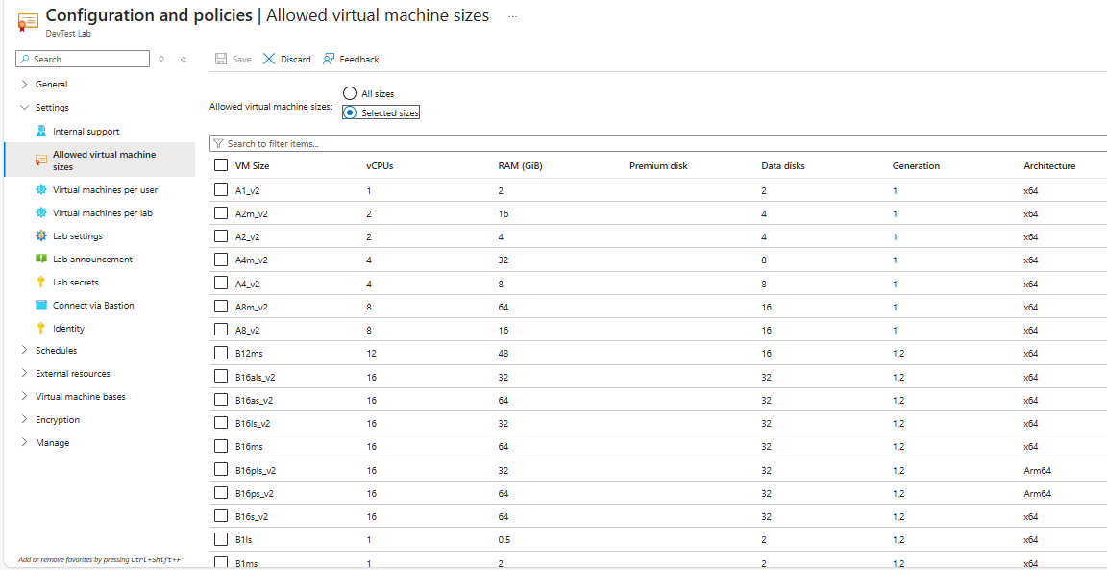This screenshot has height=570, width=1107.
Task: Check the B16as_v2 checkbox
Action: tap(221, 400)
